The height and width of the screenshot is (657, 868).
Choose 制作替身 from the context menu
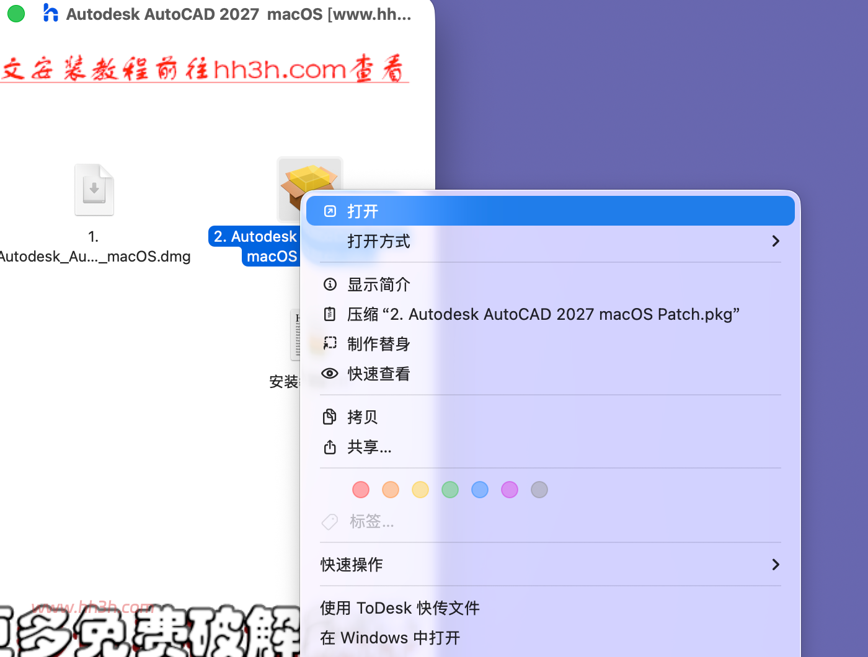pyautogui.click(x=551, y=344)
